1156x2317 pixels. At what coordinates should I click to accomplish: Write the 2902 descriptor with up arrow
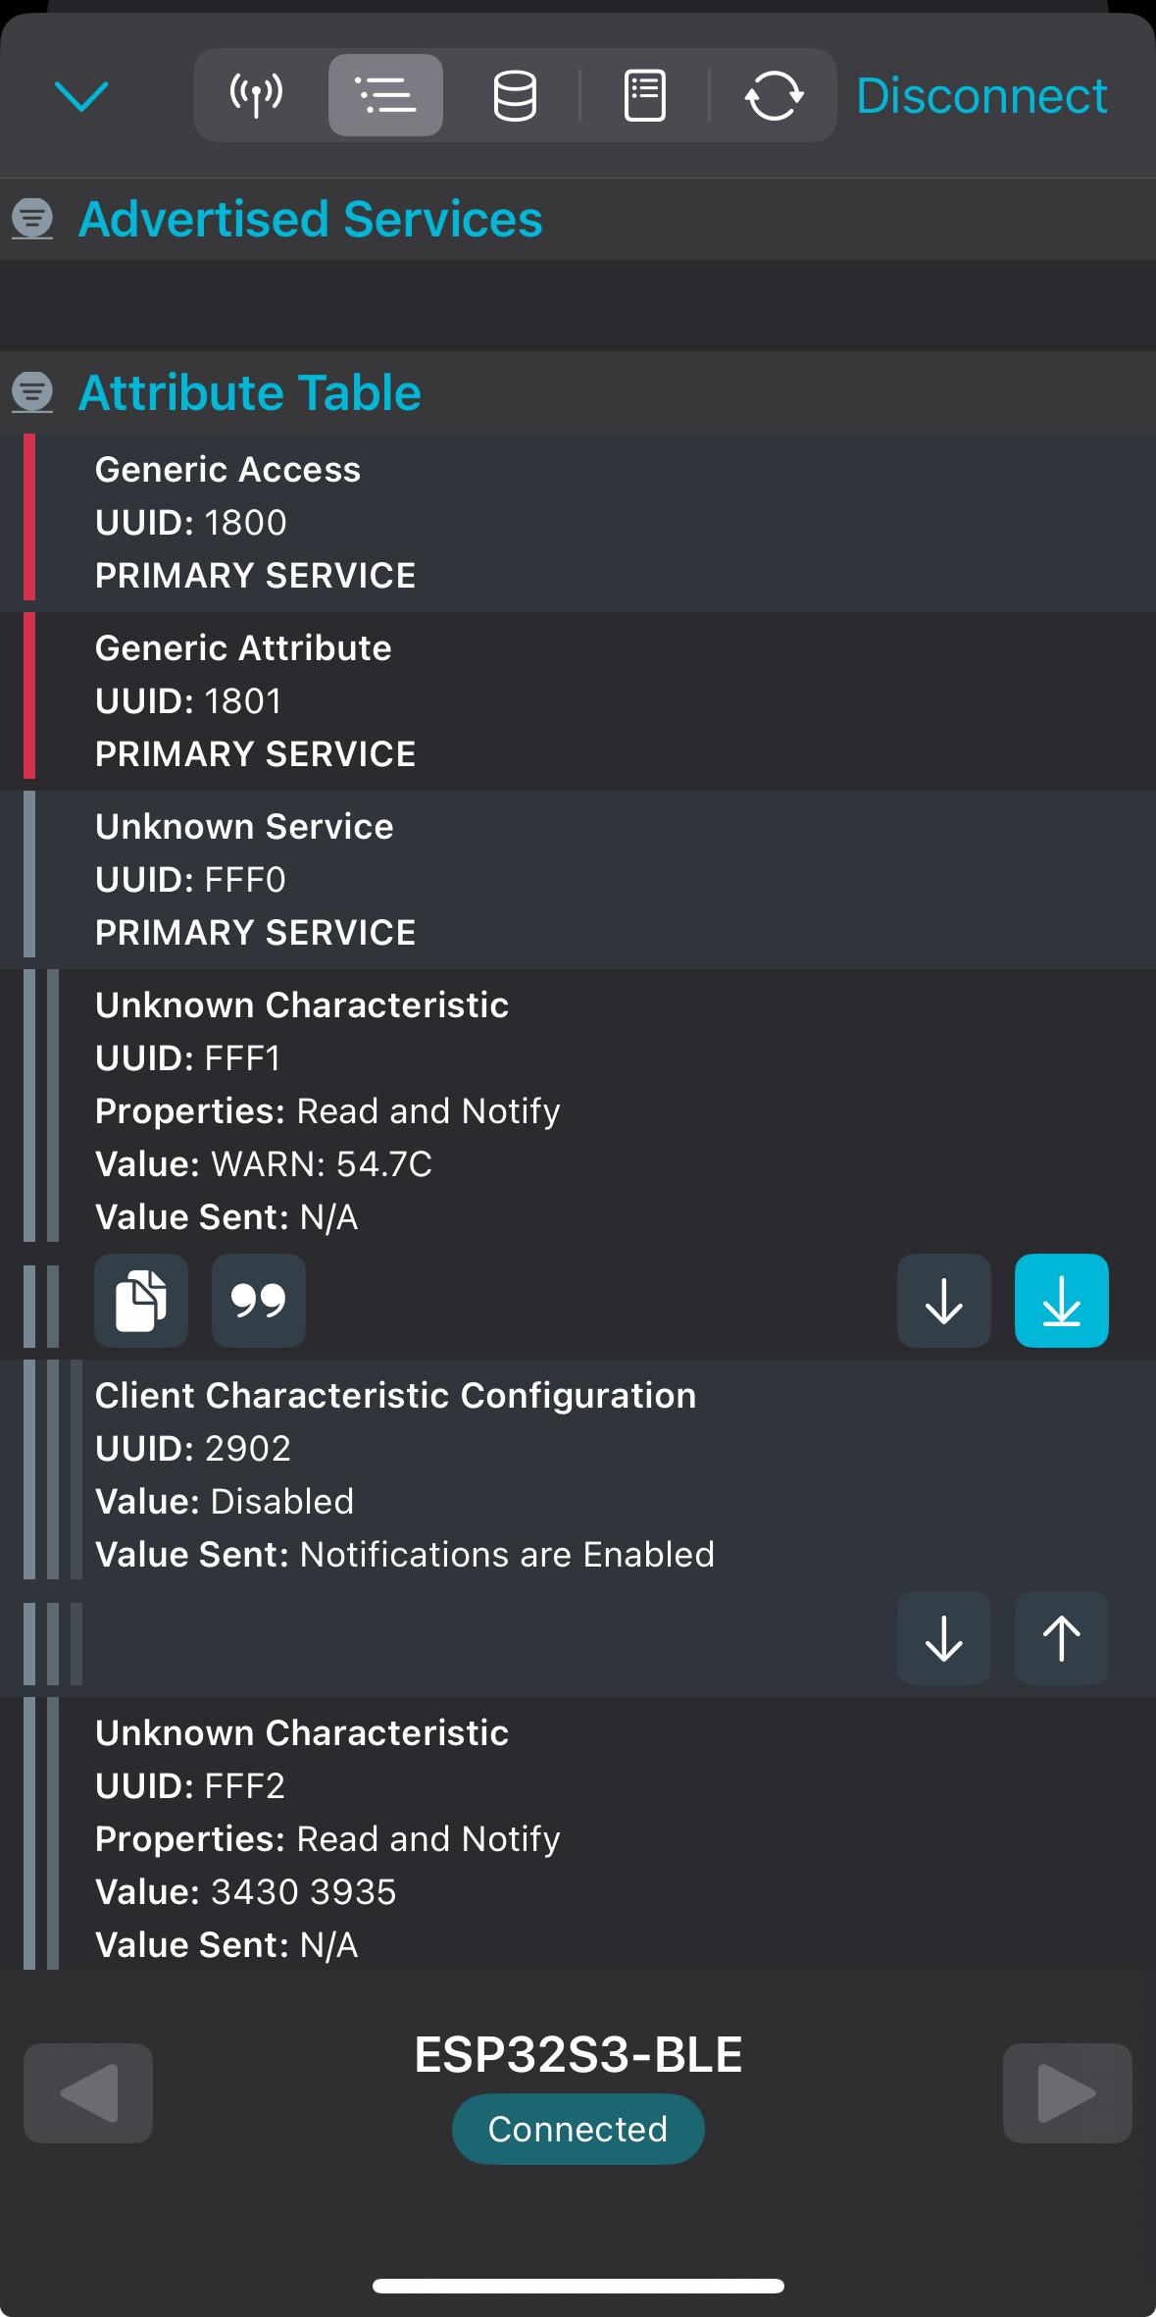(1062, 1638)
